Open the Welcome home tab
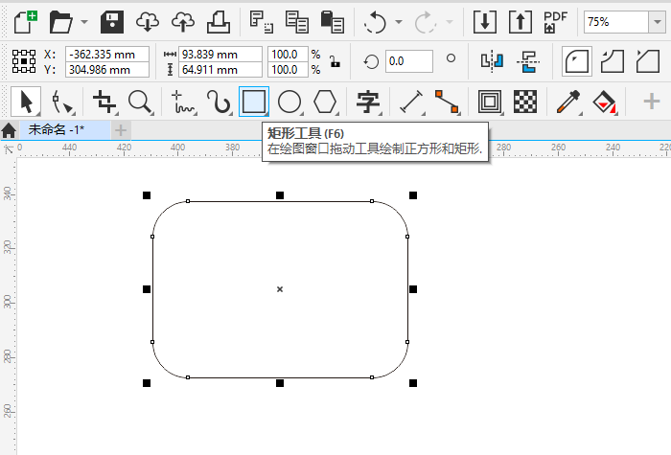Image resolution: width=671 pixels, height=455 pixels. point(9,130)
